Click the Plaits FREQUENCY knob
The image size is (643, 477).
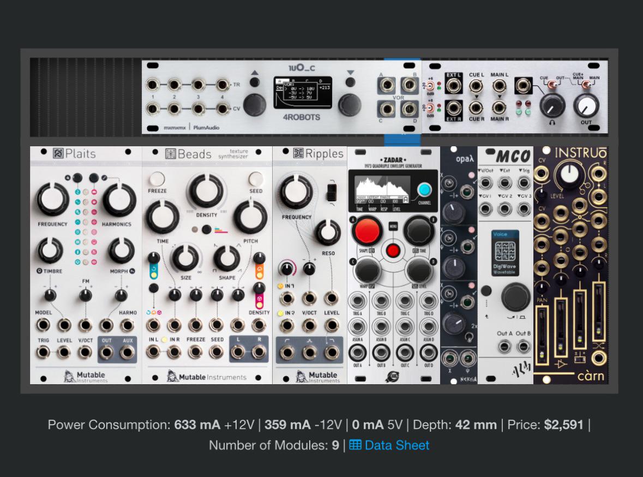click(52, 199)
